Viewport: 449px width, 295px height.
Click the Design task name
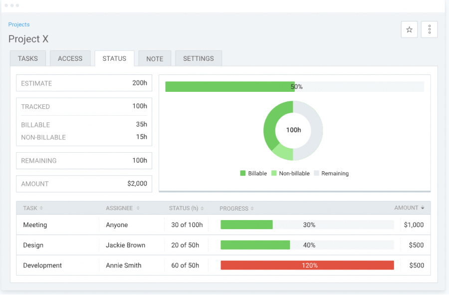point(33,245)
